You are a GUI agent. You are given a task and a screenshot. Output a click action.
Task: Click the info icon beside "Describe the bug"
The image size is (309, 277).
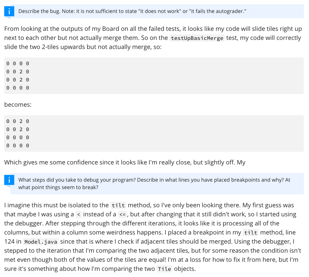coord(10,11)
